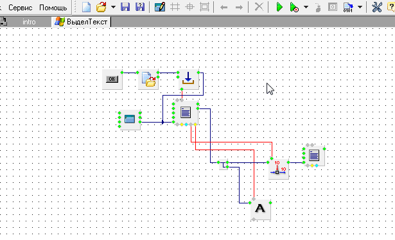Open the form editor pencil icon

click(160, 7)
